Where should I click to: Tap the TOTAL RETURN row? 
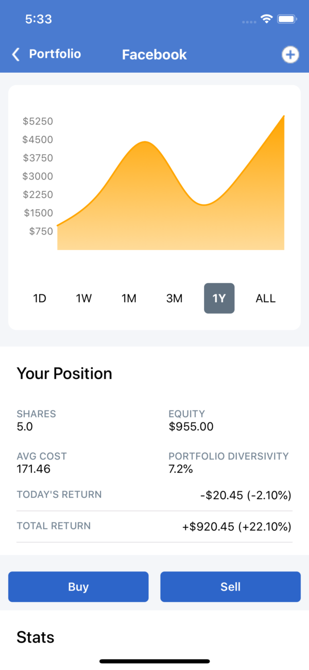154,527
